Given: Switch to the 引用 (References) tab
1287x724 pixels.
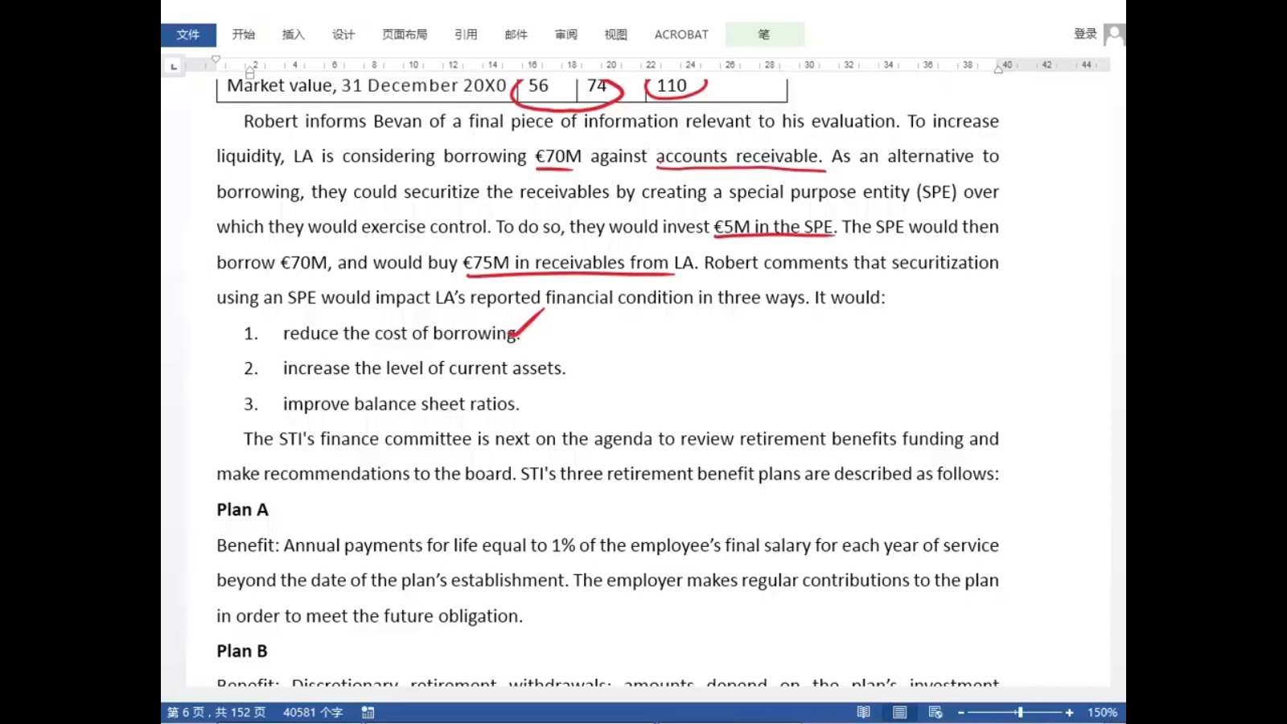Looking at the screenshot, I should coord(466,35).
